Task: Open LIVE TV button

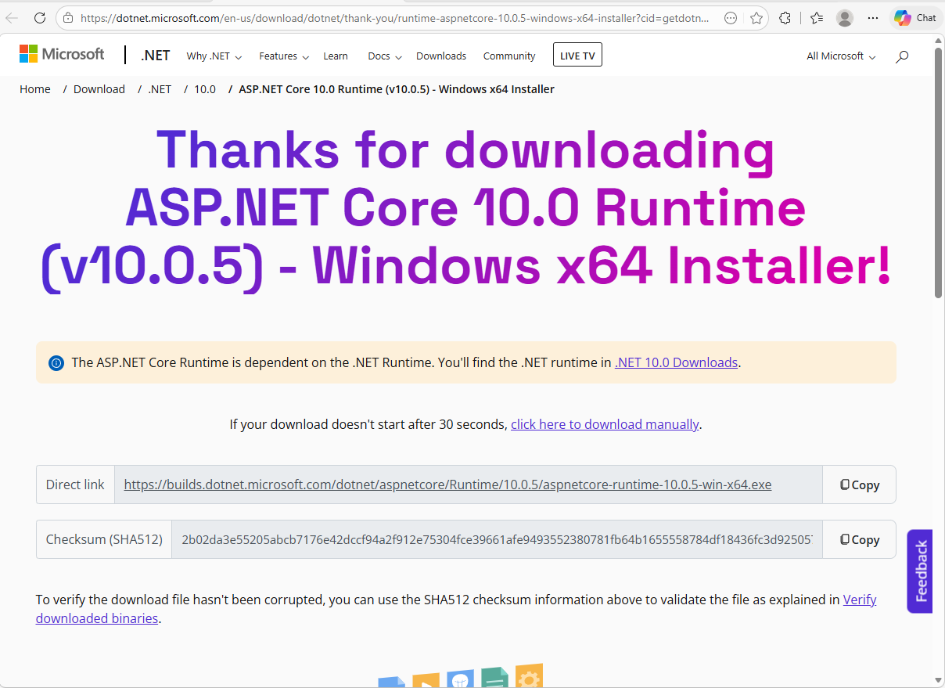Action: (577, 55)
